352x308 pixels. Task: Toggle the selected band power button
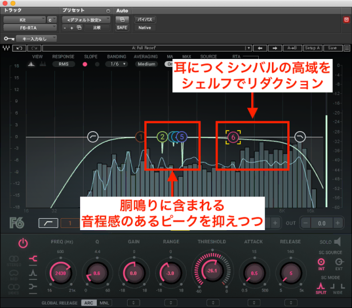(23, 243)
